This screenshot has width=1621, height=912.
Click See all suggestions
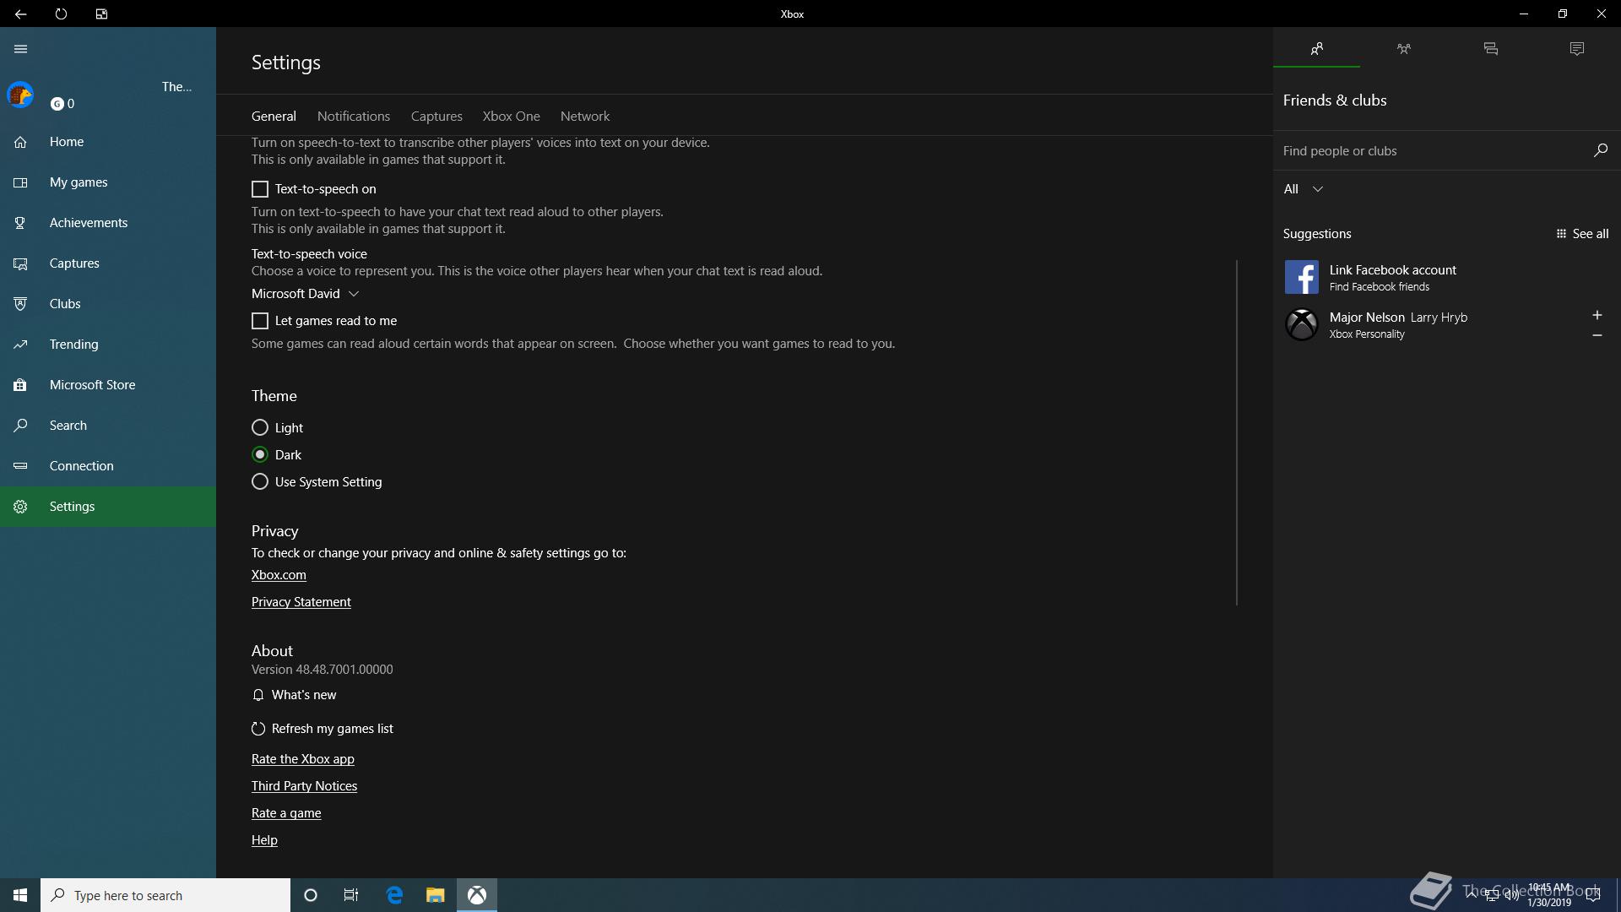pos(1582,234)
